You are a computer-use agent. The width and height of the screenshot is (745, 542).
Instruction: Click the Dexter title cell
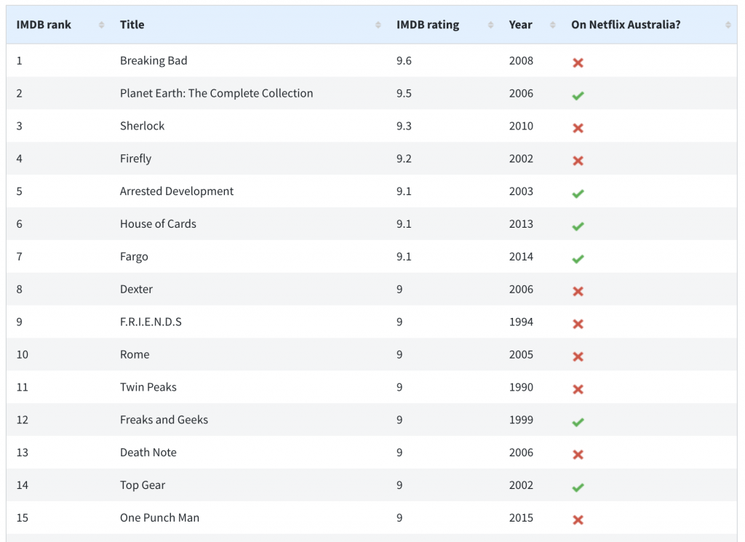coord(136,290)
